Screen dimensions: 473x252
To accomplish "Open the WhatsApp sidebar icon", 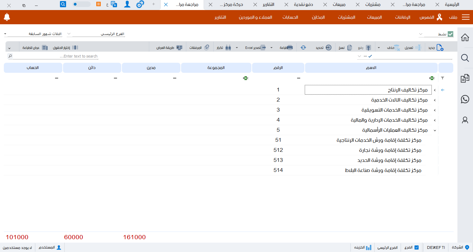I will (x=465, y=99).
